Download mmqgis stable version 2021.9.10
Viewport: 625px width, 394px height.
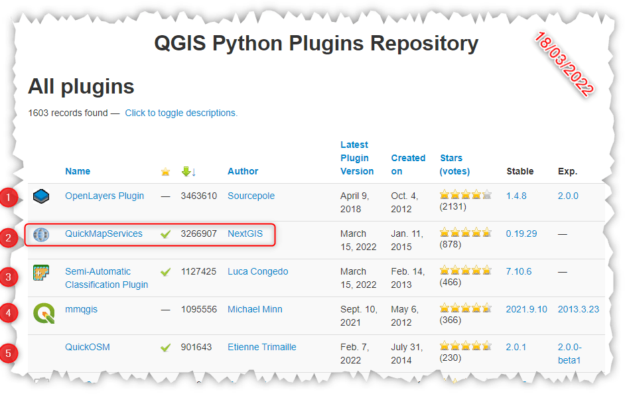click(x=527, y=309)
